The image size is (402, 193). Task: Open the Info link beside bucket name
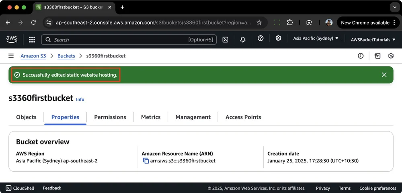80,99
